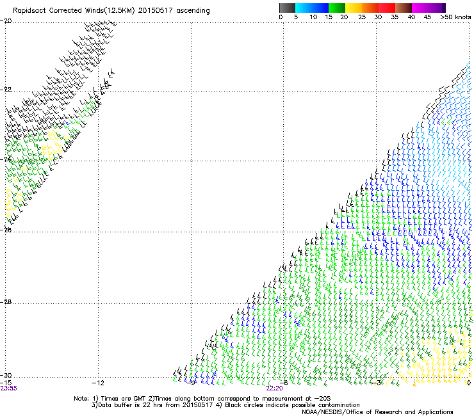Click the purple time label '23:55'
This screenshot has height=416, width=474.
8,388
